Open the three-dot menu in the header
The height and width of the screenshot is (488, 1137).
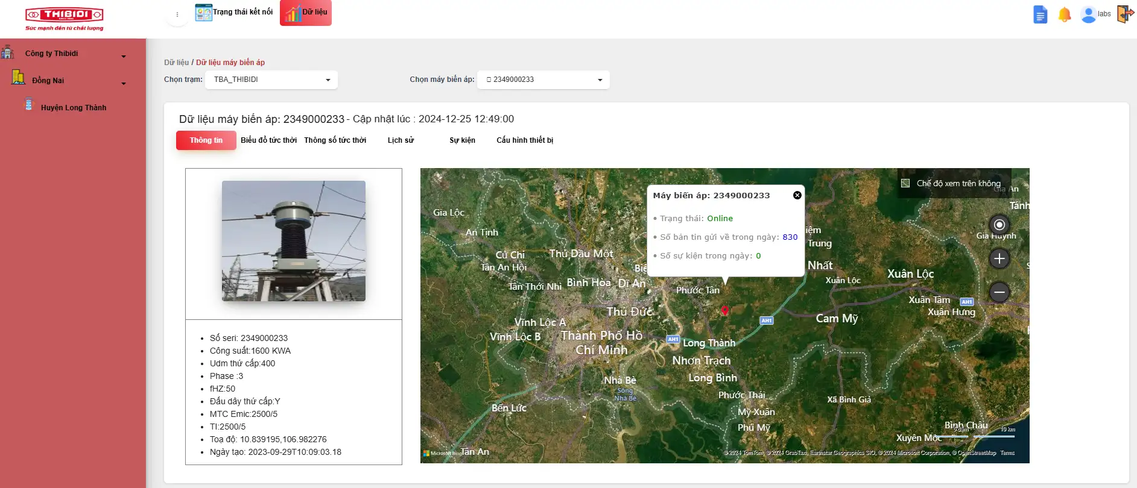(177, 14)
